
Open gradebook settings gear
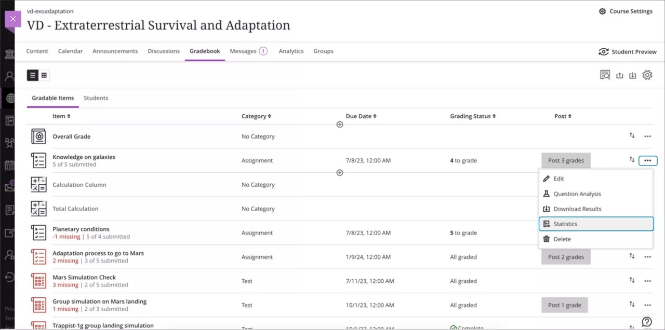(x=647, y=75)
